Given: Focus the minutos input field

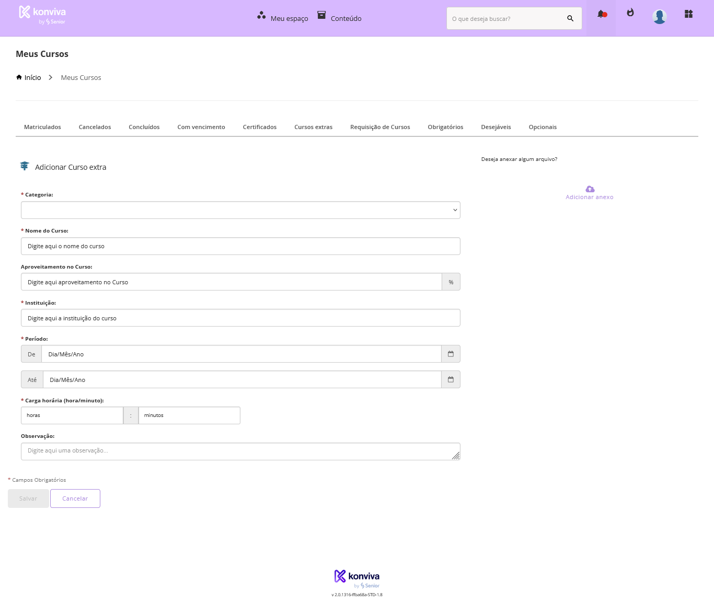Looking at the screenshot, I should coord(189,415).
